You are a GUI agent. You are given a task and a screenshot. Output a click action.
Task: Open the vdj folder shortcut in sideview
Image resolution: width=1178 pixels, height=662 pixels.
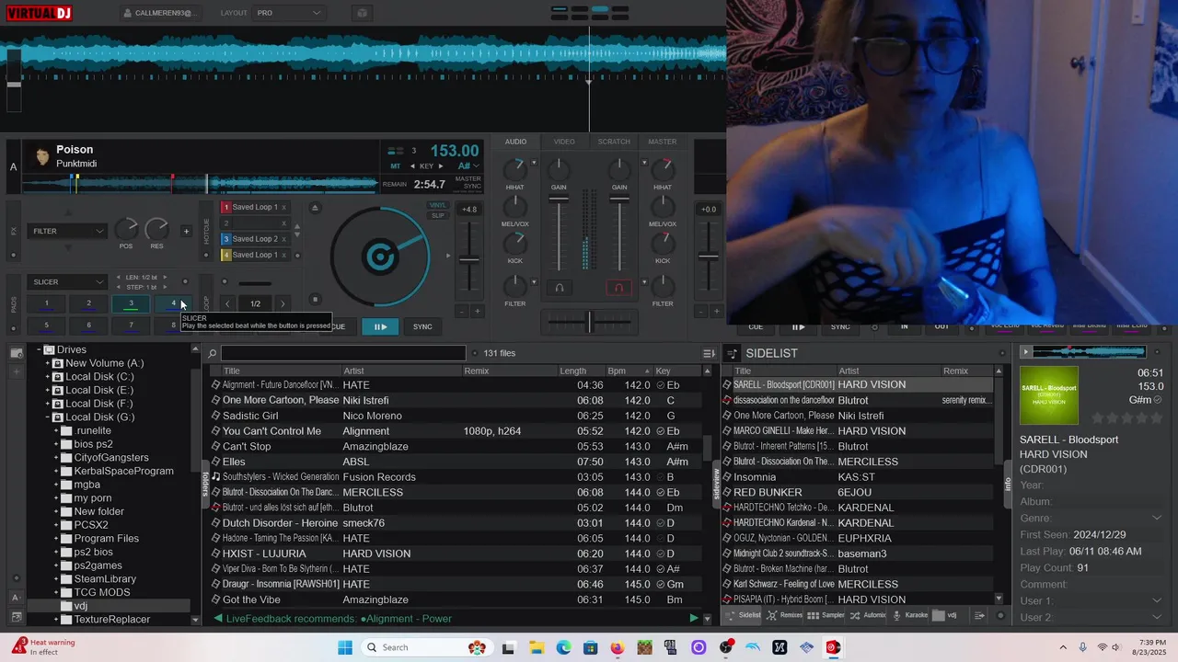(x=946, y=615)
